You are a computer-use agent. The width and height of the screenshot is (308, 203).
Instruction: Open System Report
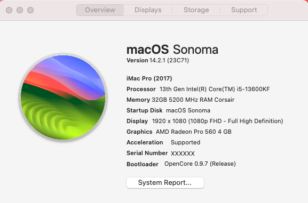tap(165, 183)
